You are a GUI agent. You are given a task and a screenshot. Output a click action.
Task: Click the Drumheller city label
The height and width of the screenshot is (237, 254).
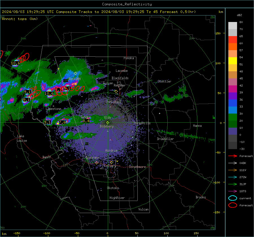(165, 139)
